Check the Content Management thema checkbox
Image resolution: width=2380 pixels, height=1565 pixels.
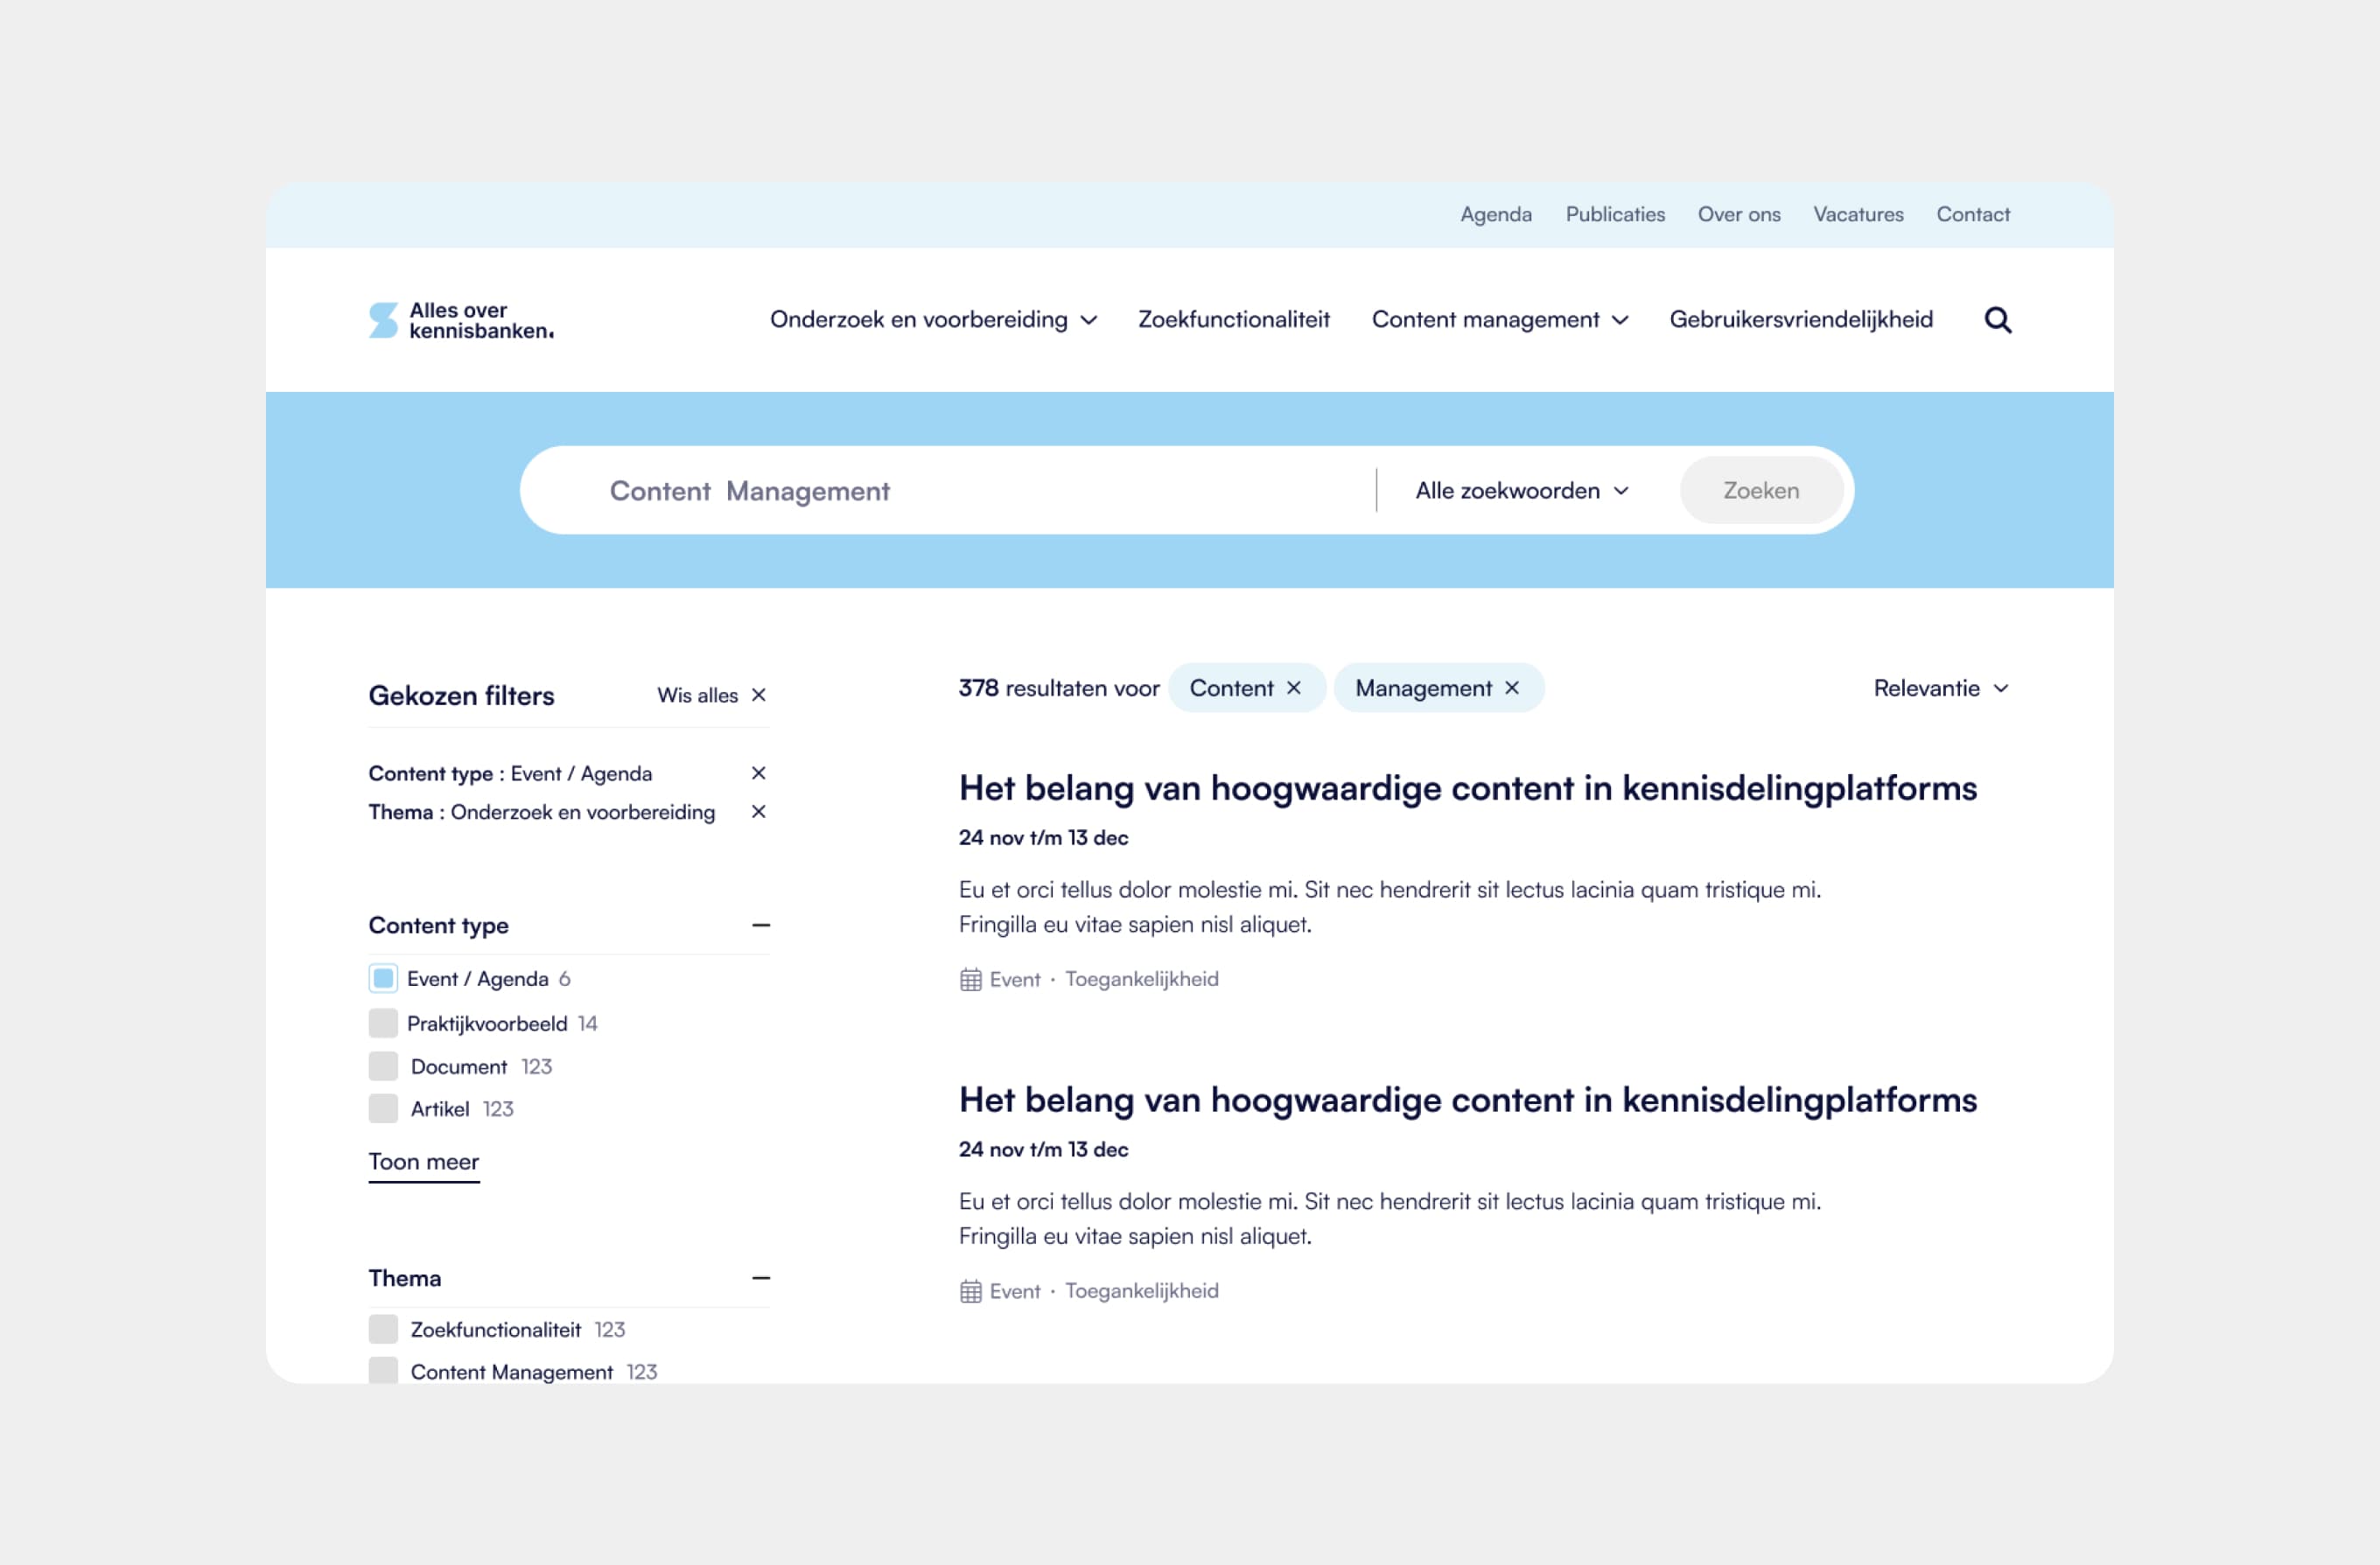coord(383,1371)
